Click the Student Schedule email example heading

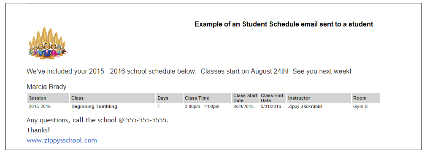click(x=284, y=24)
